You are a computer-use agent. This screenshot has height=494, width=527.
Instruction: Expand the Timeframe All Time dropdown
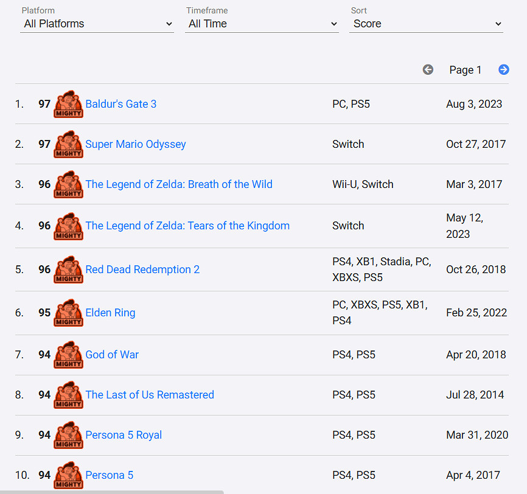(262, 24)
